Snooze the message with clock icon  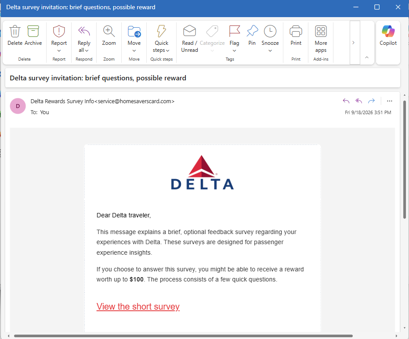point(270,32)
